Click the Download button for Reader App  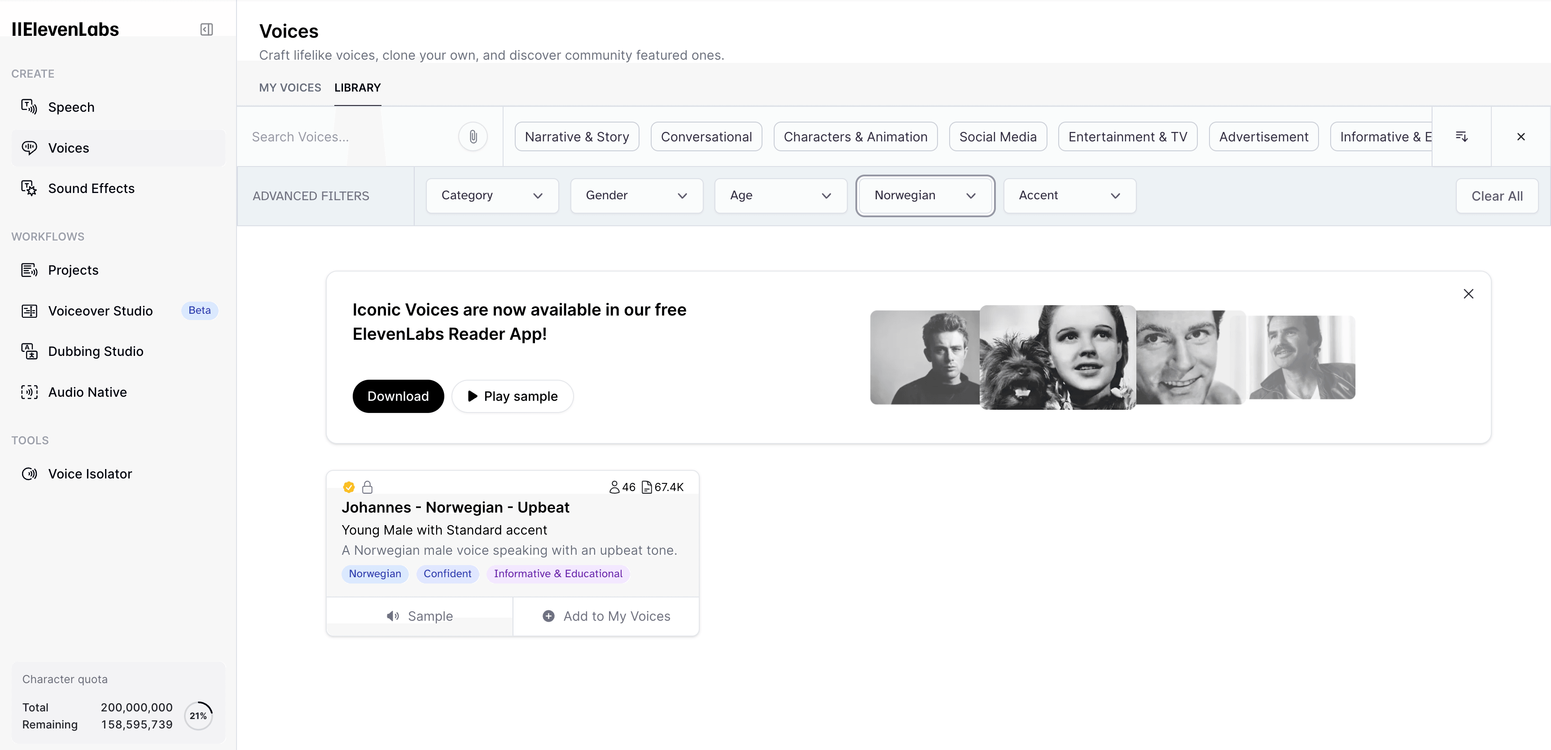tap(397, 395)
